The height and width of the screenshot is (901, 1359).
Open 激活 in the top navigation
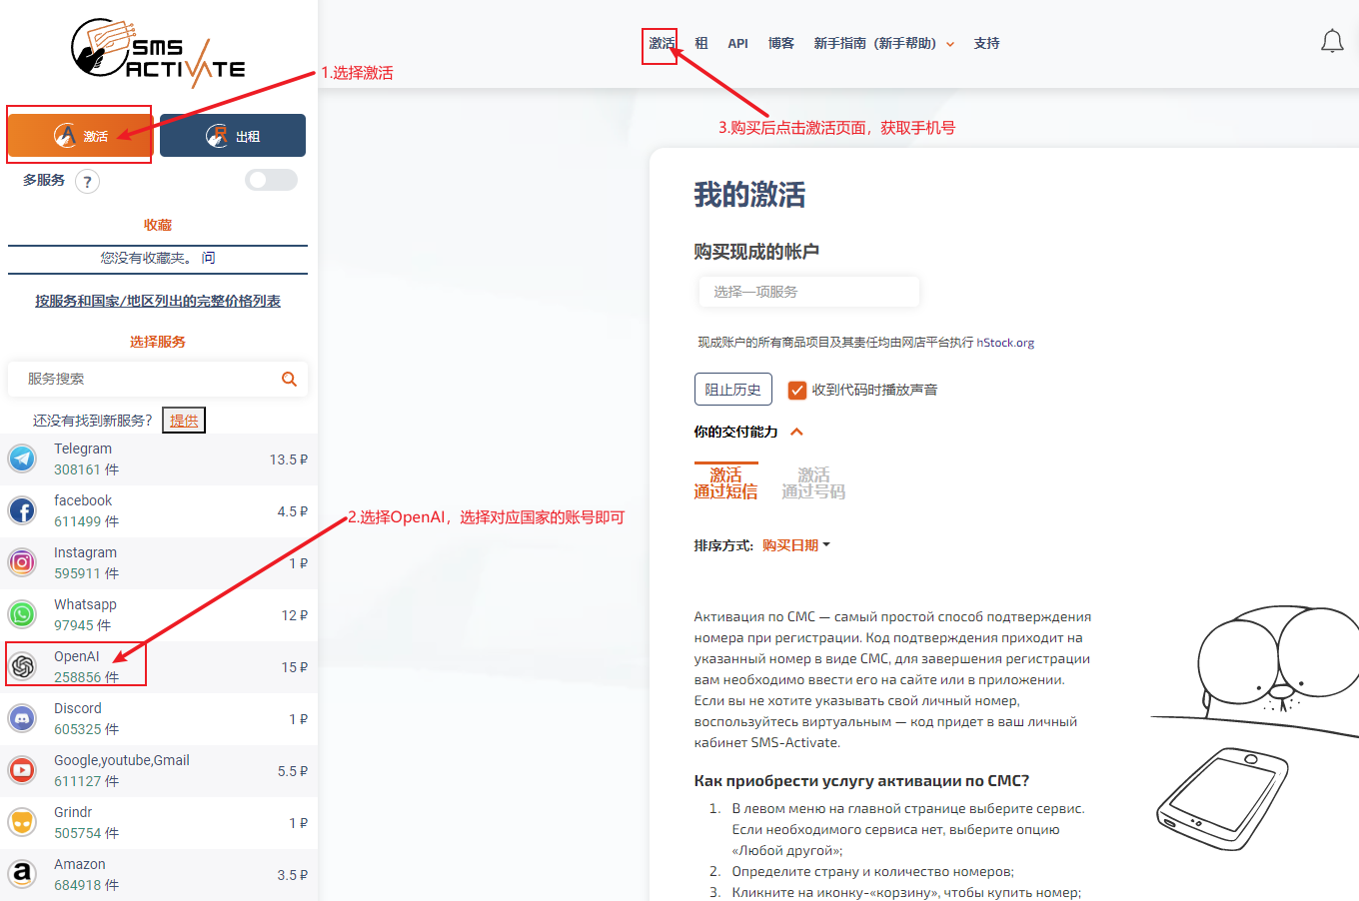[661, 43]
